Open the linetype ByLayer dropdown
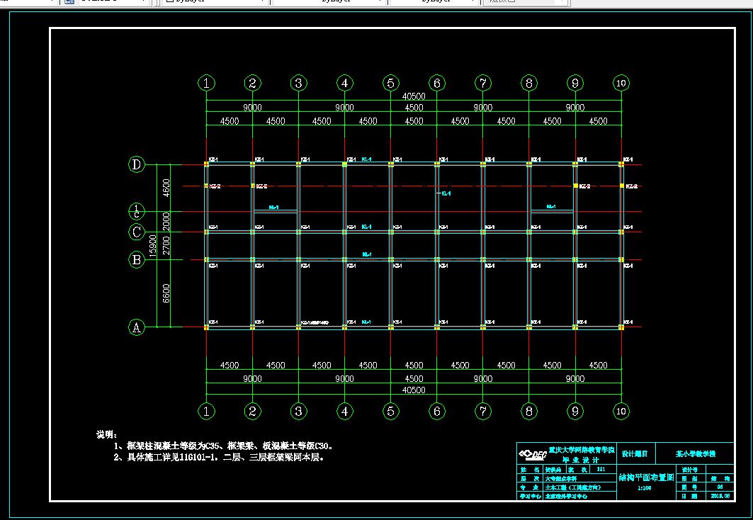Viewport: 753px width, 520px height. 329,1
